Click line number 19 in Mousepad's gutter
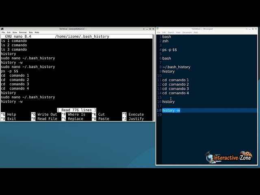 [159, 115]
